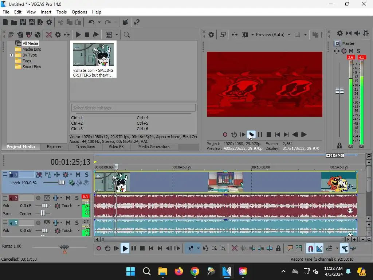Open Get Media from the Web globe icon
The height and width of the screenshot is (280, 373).
point(38,35)
